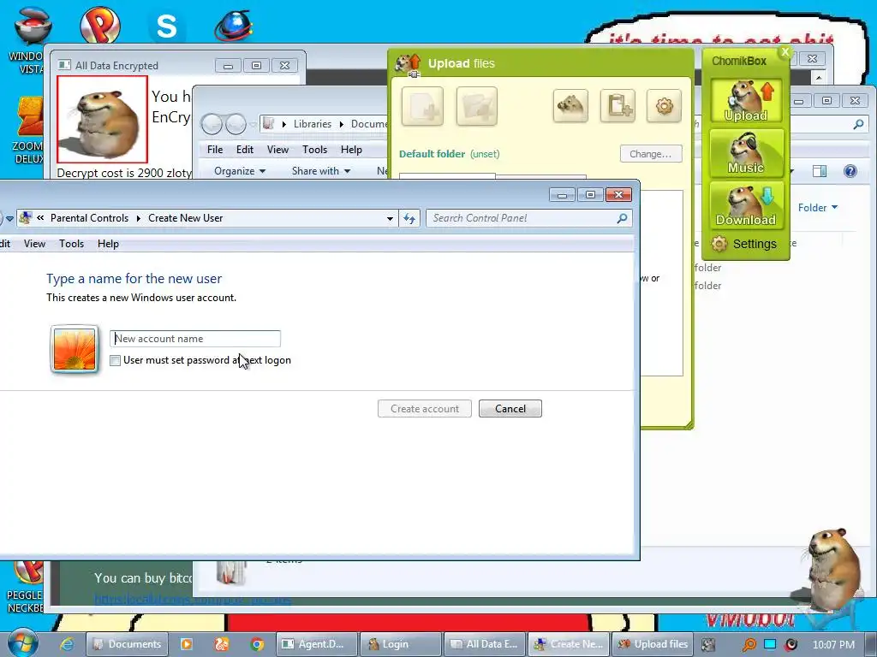Click the blue monitor tray icon
877x657 pixels.
(x=770, y=644)
